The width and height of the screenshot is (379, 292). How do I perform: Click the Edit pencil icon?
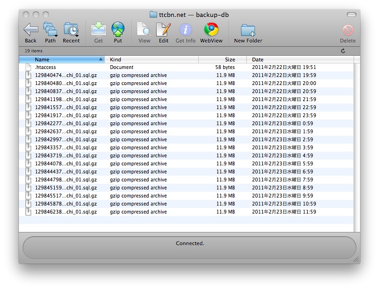pos(163,30)
